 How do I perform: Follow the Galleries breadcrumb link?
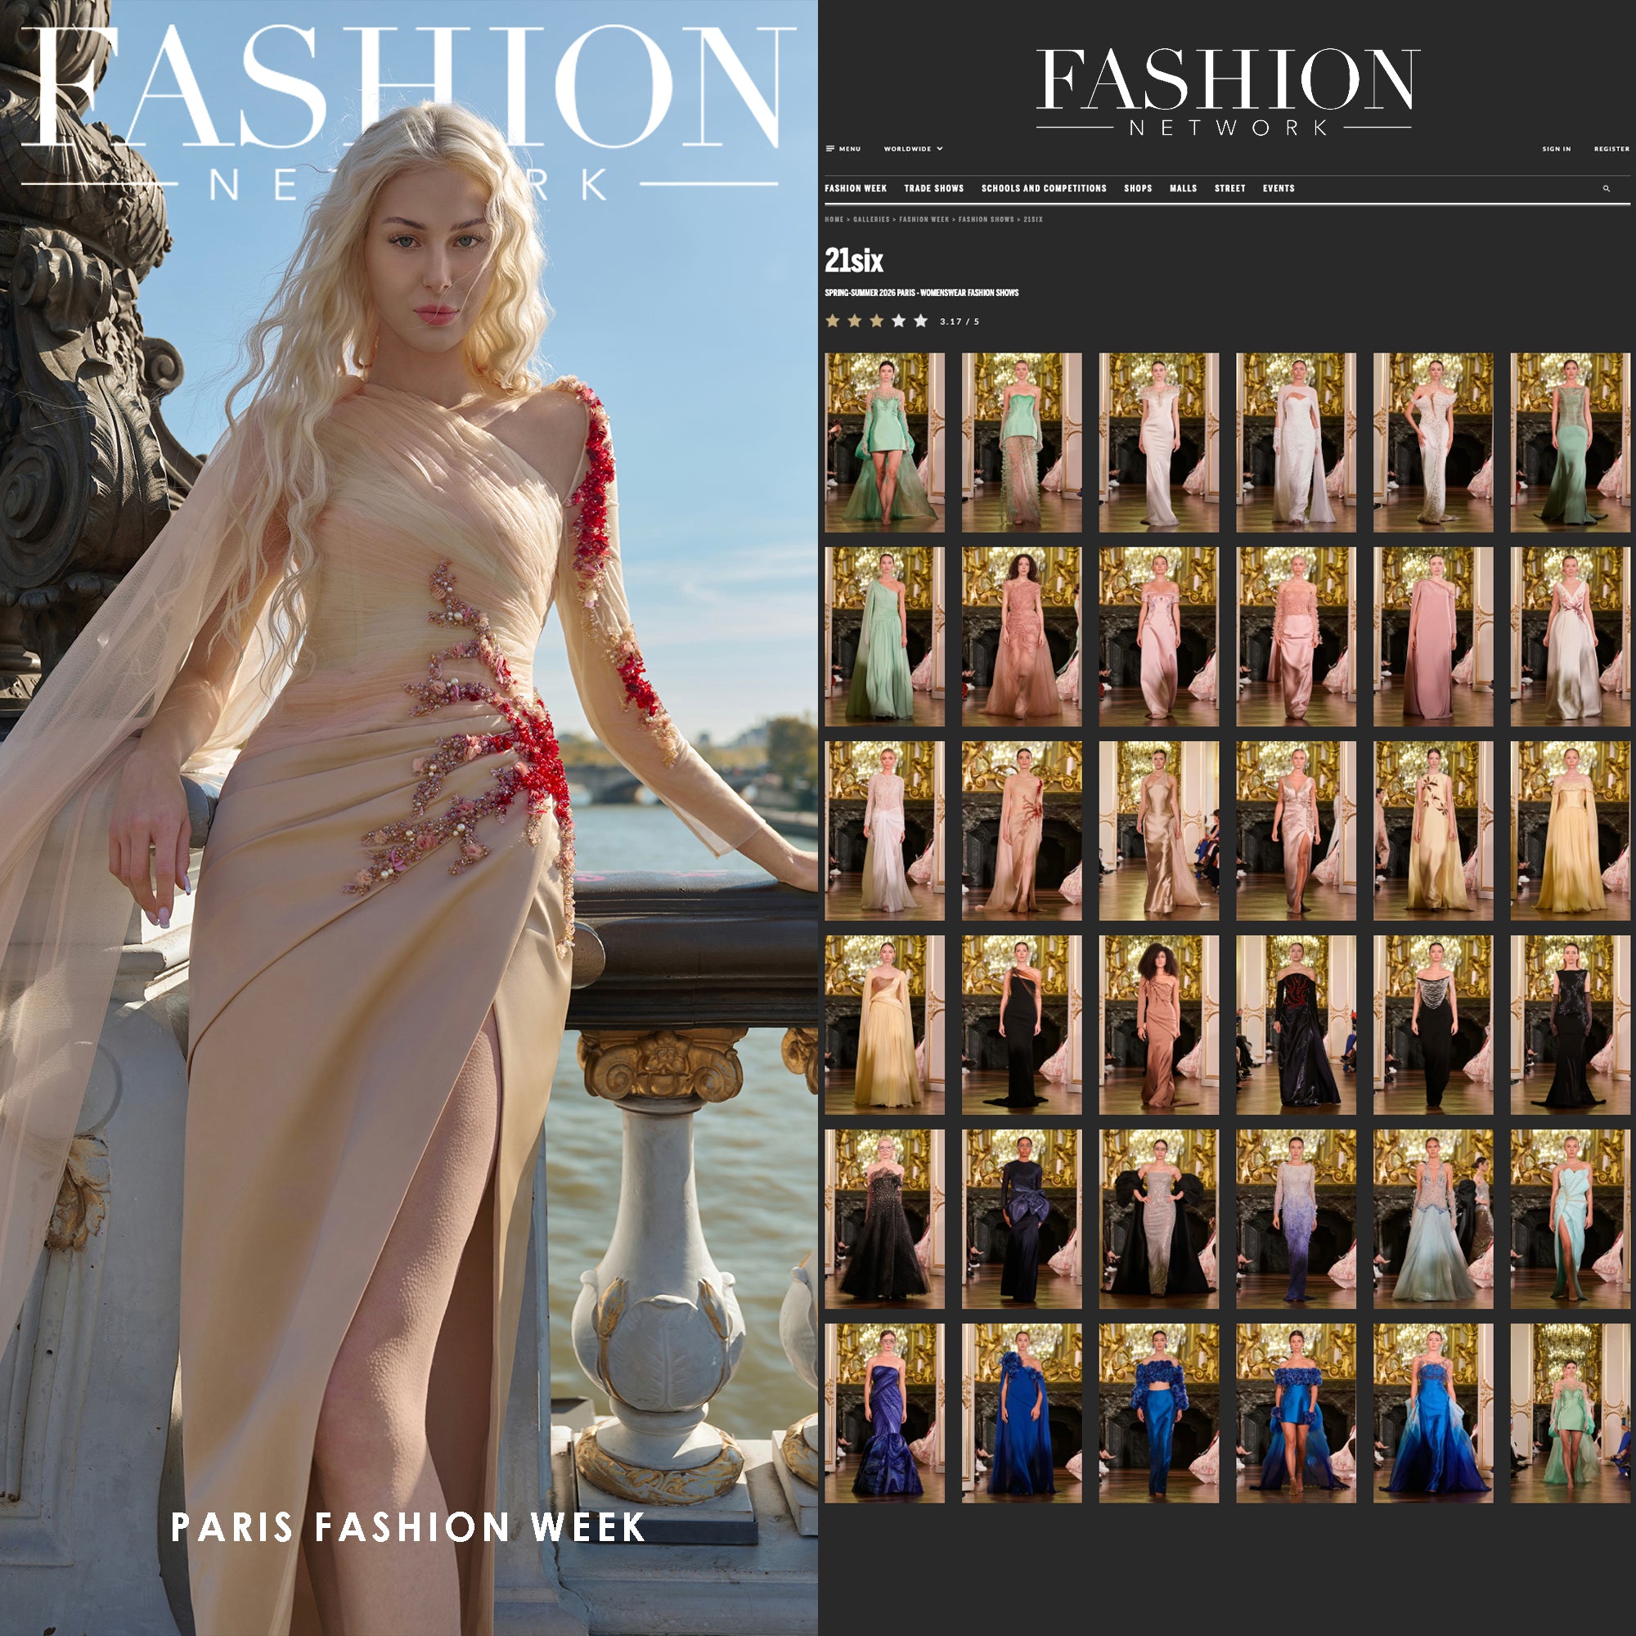tap(870, 219)
